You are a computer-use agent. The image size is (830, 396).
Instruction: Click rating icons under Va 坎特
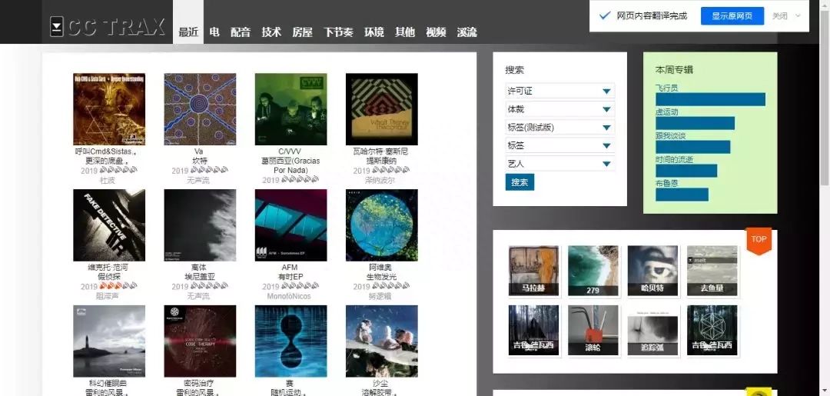tap(209, 171)
